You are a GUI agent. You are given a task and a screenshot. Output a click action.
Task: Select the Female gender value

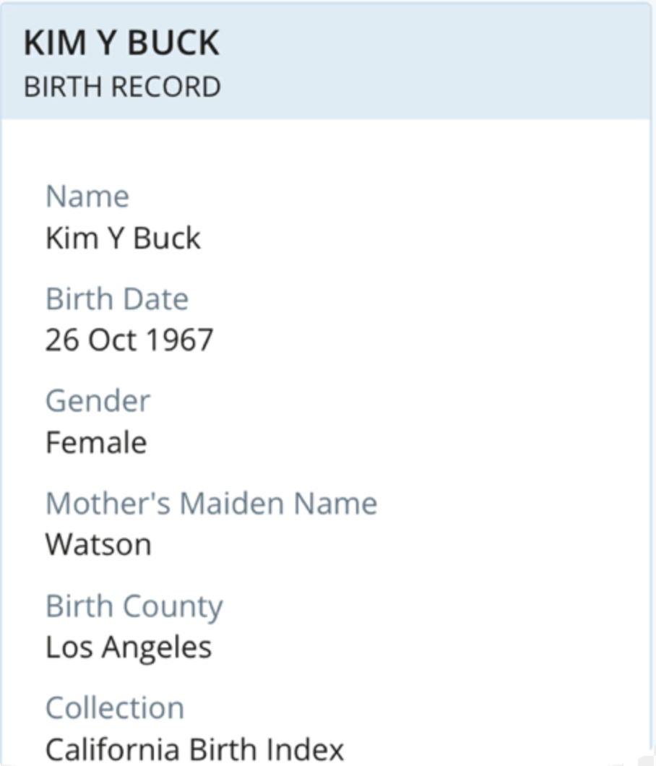[96, 442]
